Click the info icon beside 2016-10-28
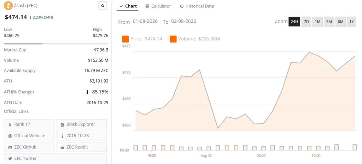This screenshot has width=362, height=164. 62,136
